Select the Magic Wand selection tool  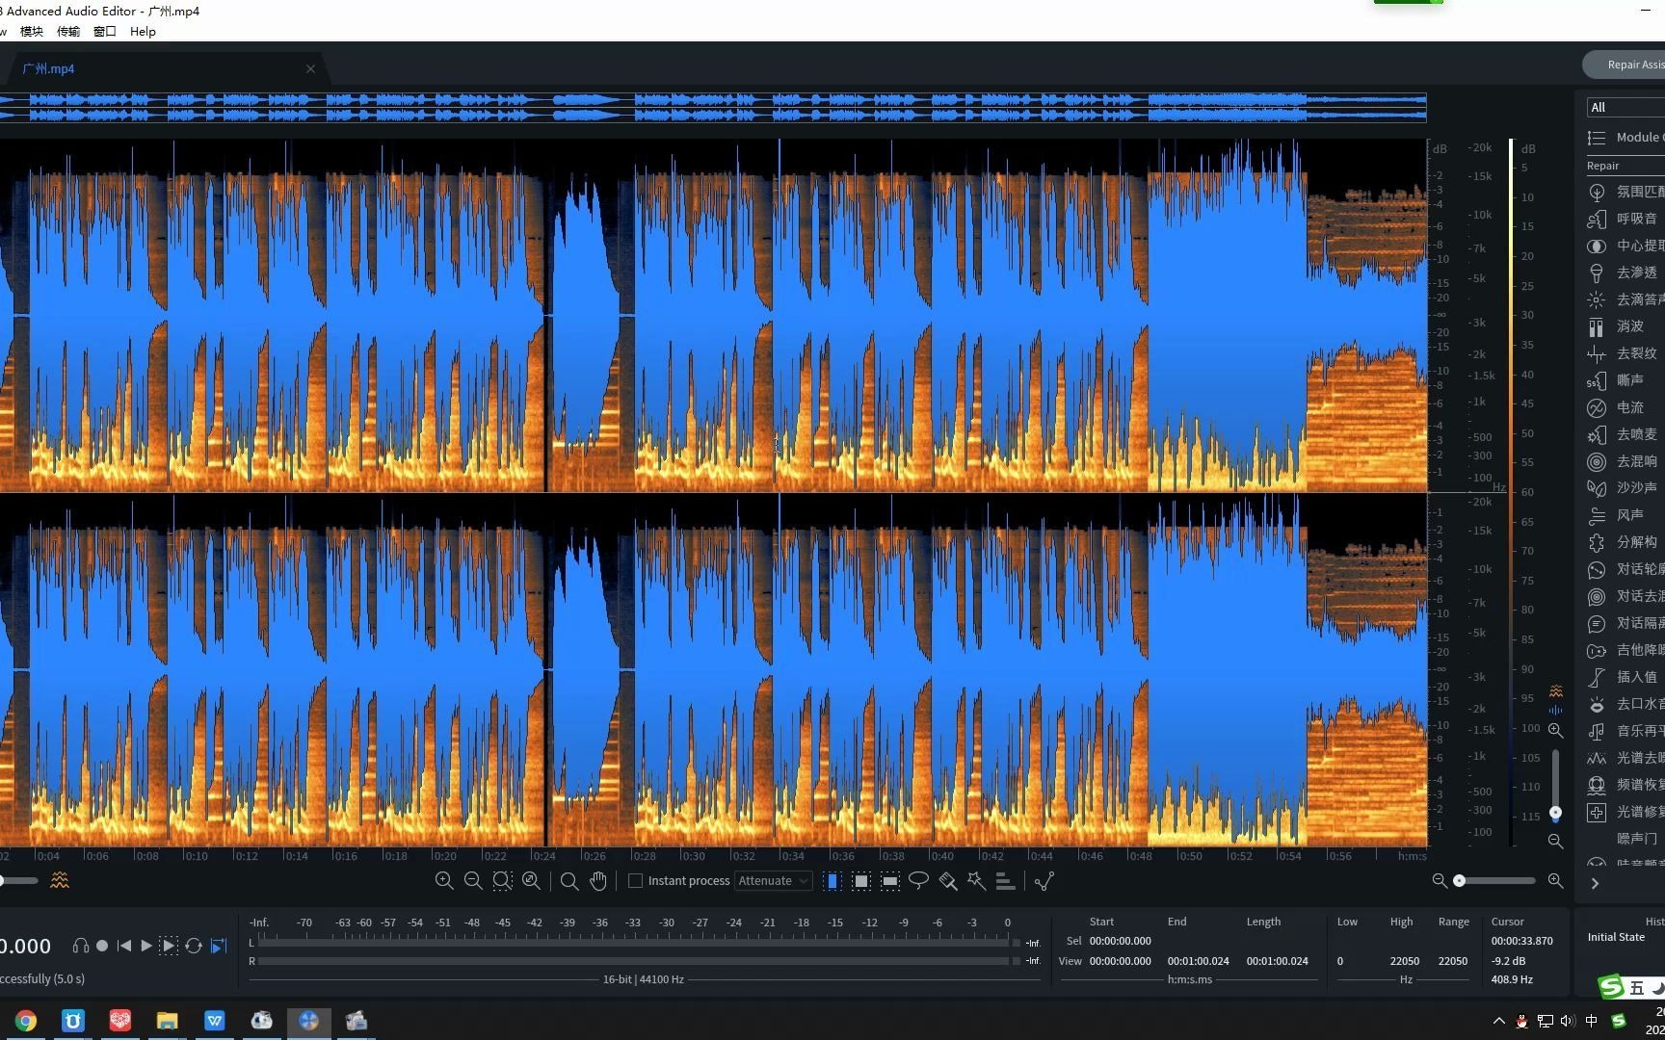976,881
